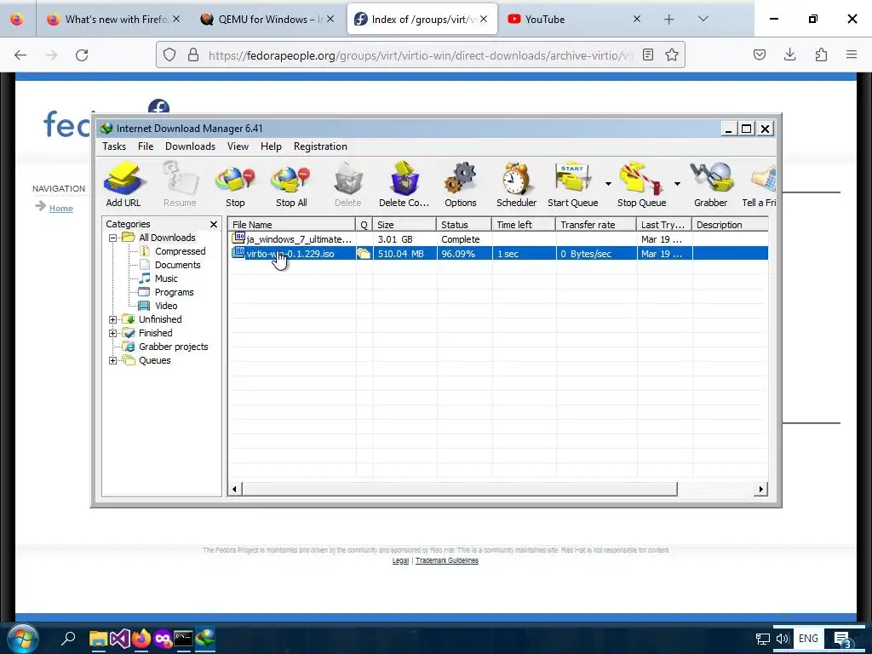Reload the current Firefox page

click(82, 55)
